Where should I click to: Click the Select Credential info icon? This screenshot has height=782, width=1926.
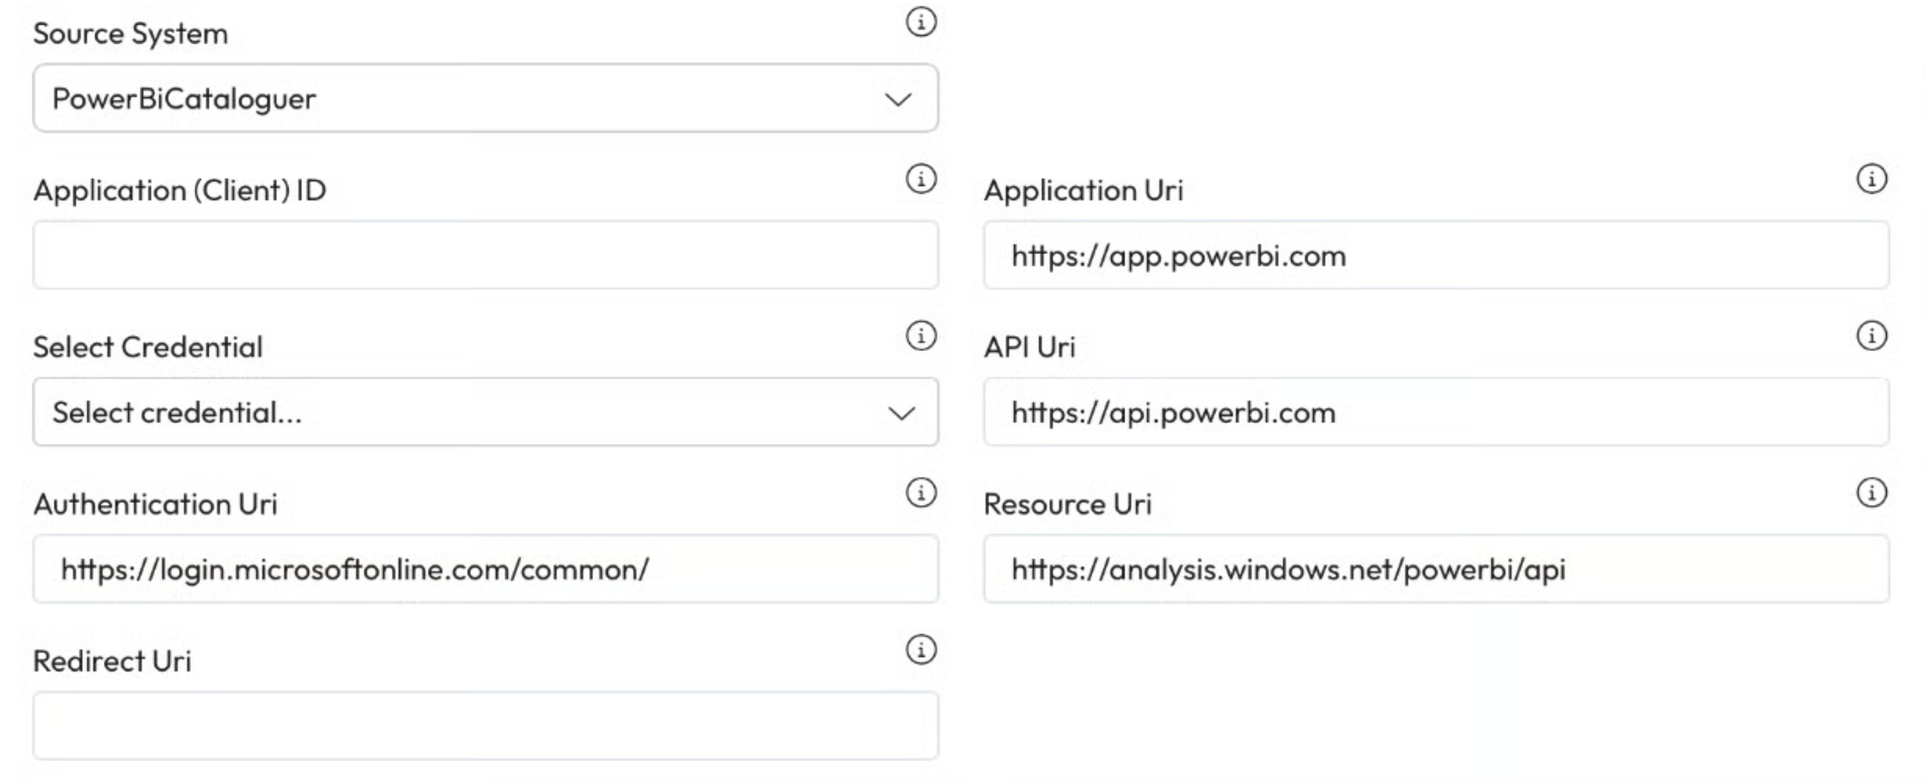pos(920,336)
